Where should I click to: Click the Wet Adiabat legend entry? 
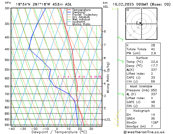(79, 20)
